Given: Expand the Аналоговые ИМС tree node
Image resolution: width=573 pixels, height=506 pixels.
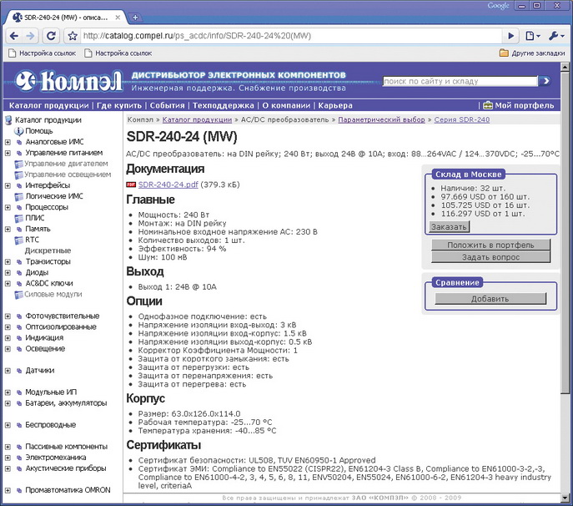Looking at the screenshot, I should [8, 142].
